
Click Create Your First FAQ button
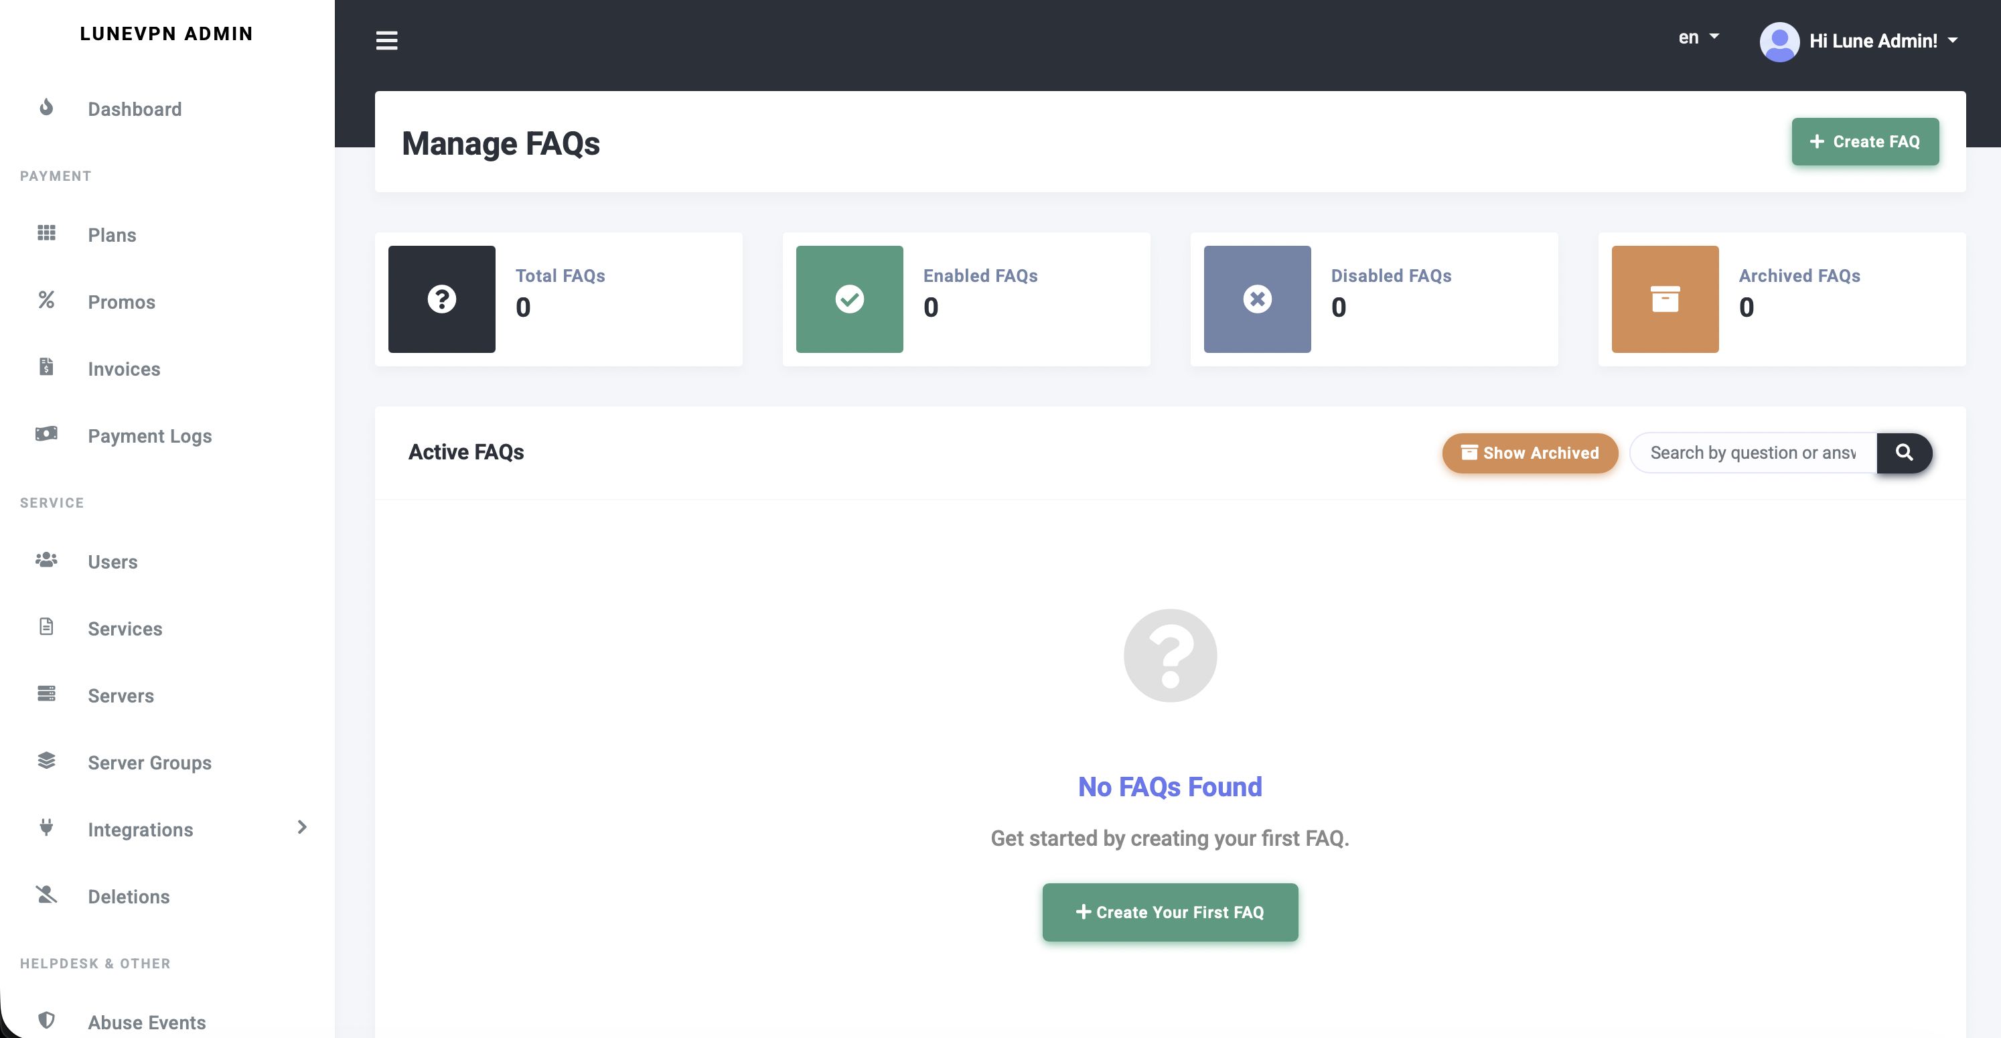[x=1170, y=912]
